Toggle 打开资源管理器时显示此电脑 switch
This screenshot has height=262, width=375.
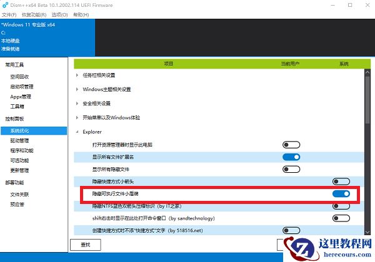click(x=291, y=145)
